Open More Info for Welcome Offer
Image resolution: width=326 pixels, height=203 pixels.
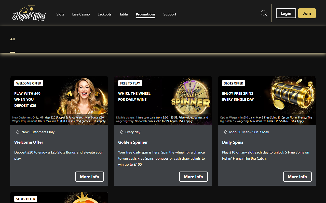[x=89, y=177]
